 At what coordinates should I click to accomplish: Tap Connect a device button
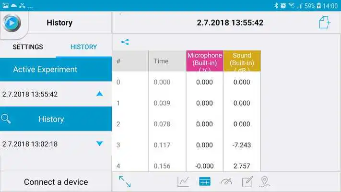pos(56,182)
